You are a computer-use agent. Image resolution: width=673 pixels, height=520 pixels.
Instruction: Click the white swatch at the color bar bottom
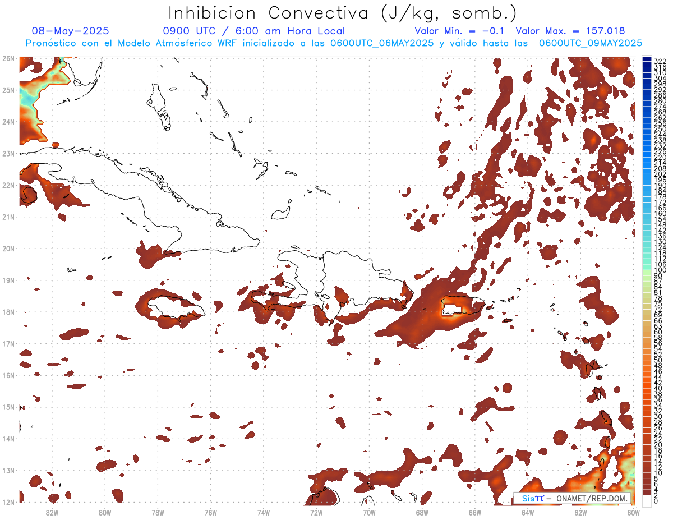pos(647,501)
